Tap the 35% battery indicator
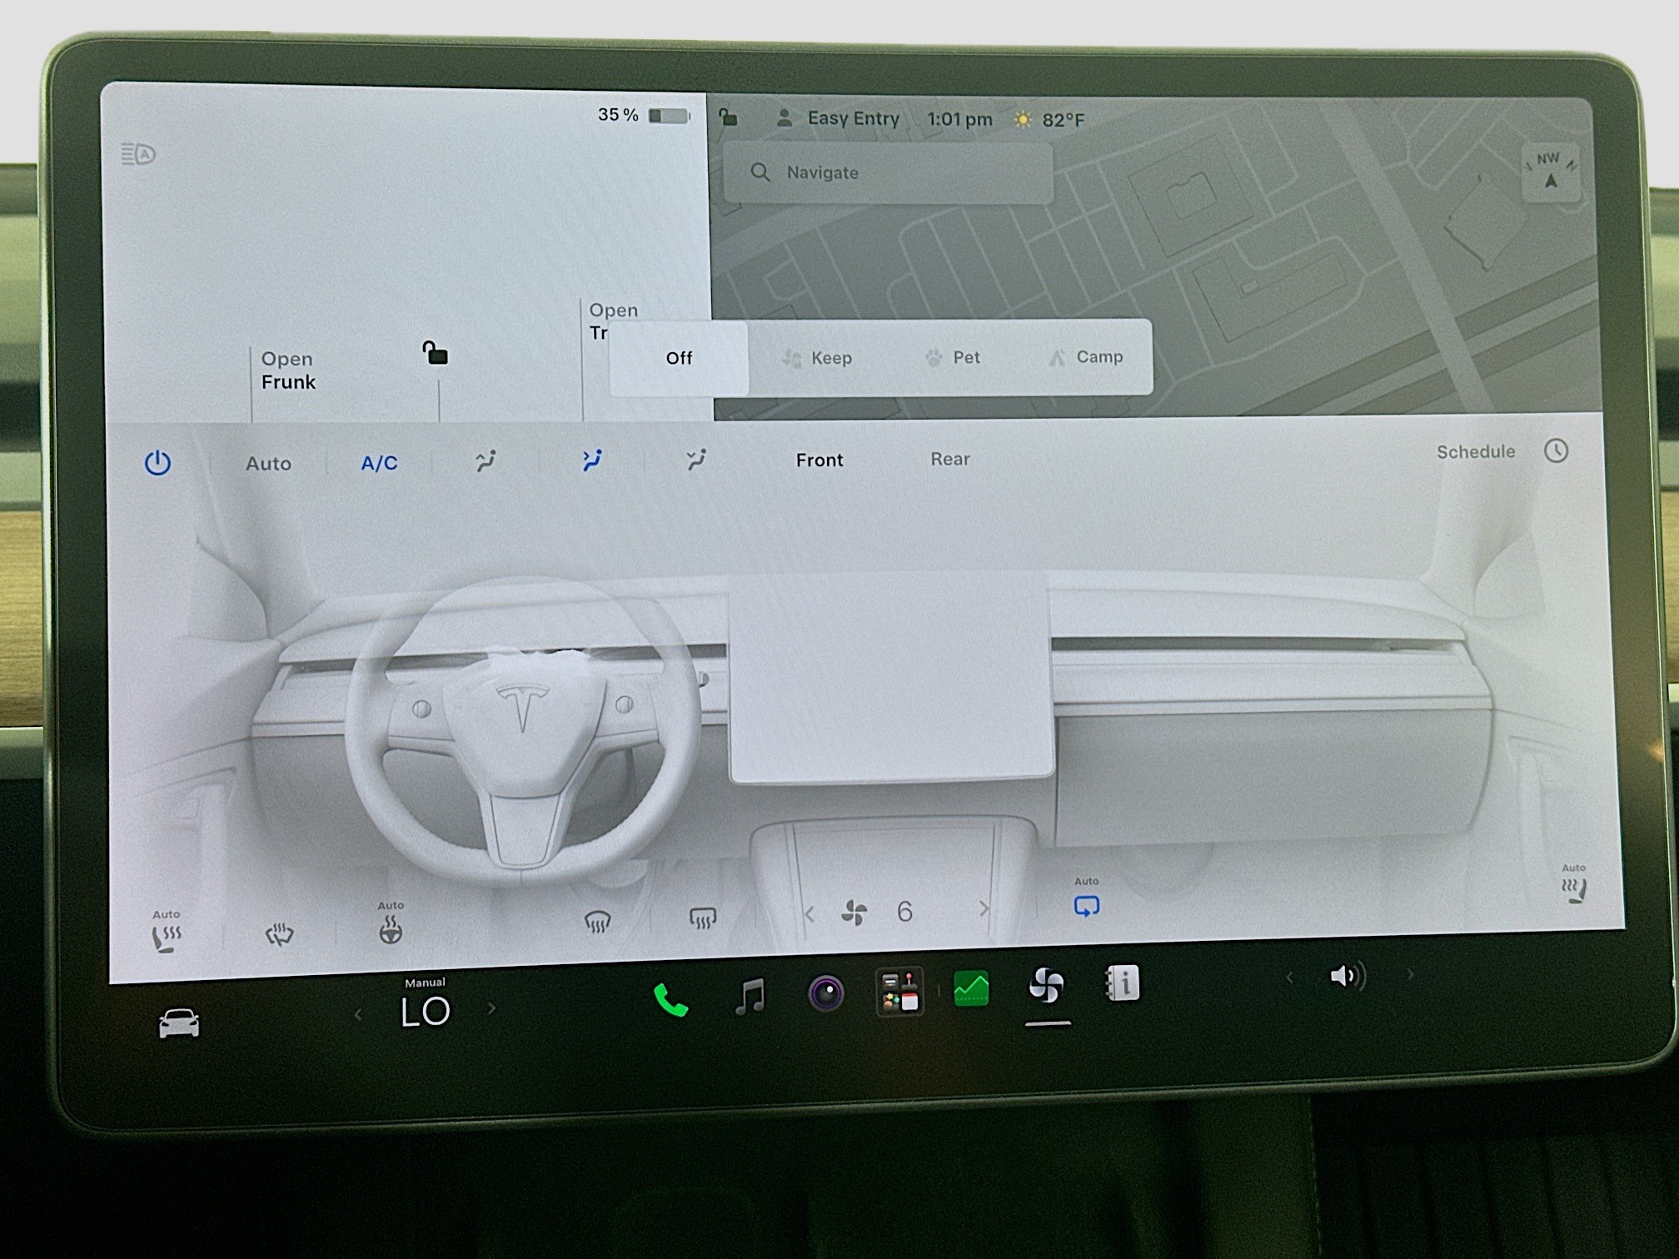 pyautogui.click(x=644, y=115)
